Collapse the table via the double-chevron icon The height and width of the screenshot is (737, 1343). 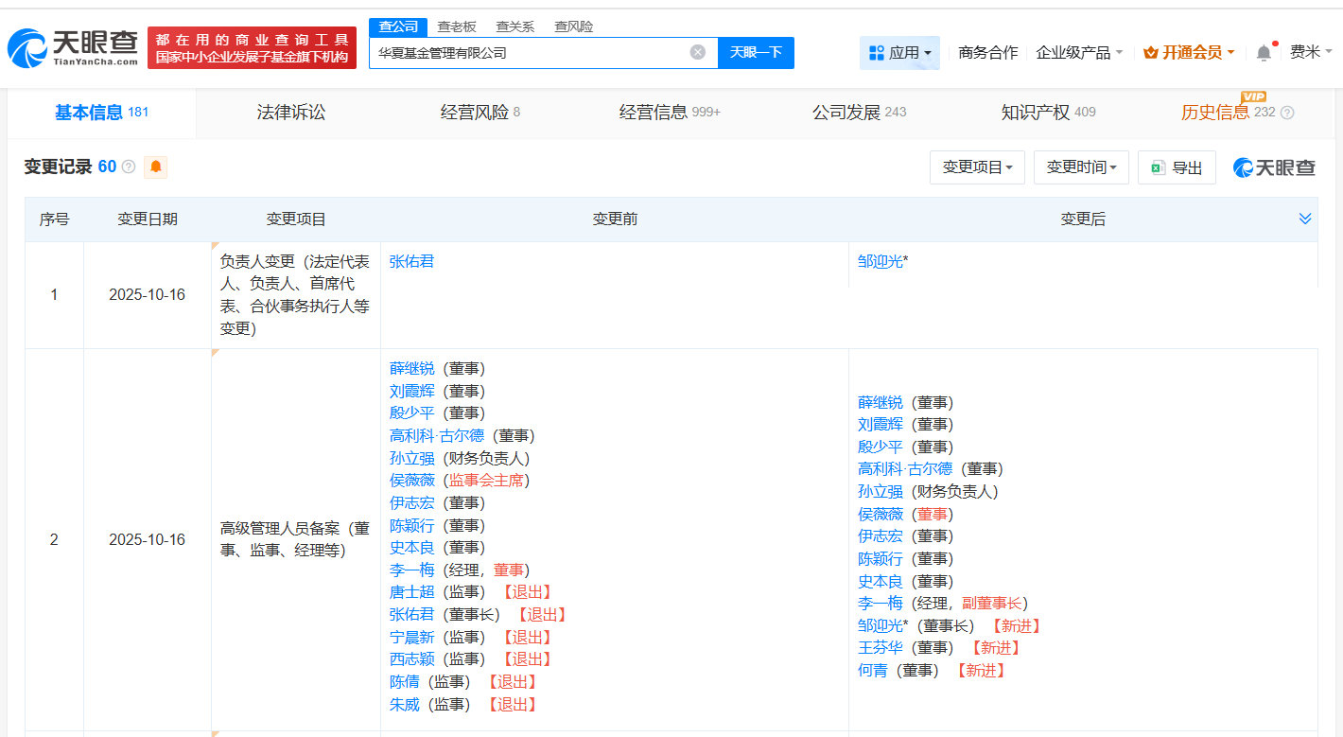pos(1303,219)
